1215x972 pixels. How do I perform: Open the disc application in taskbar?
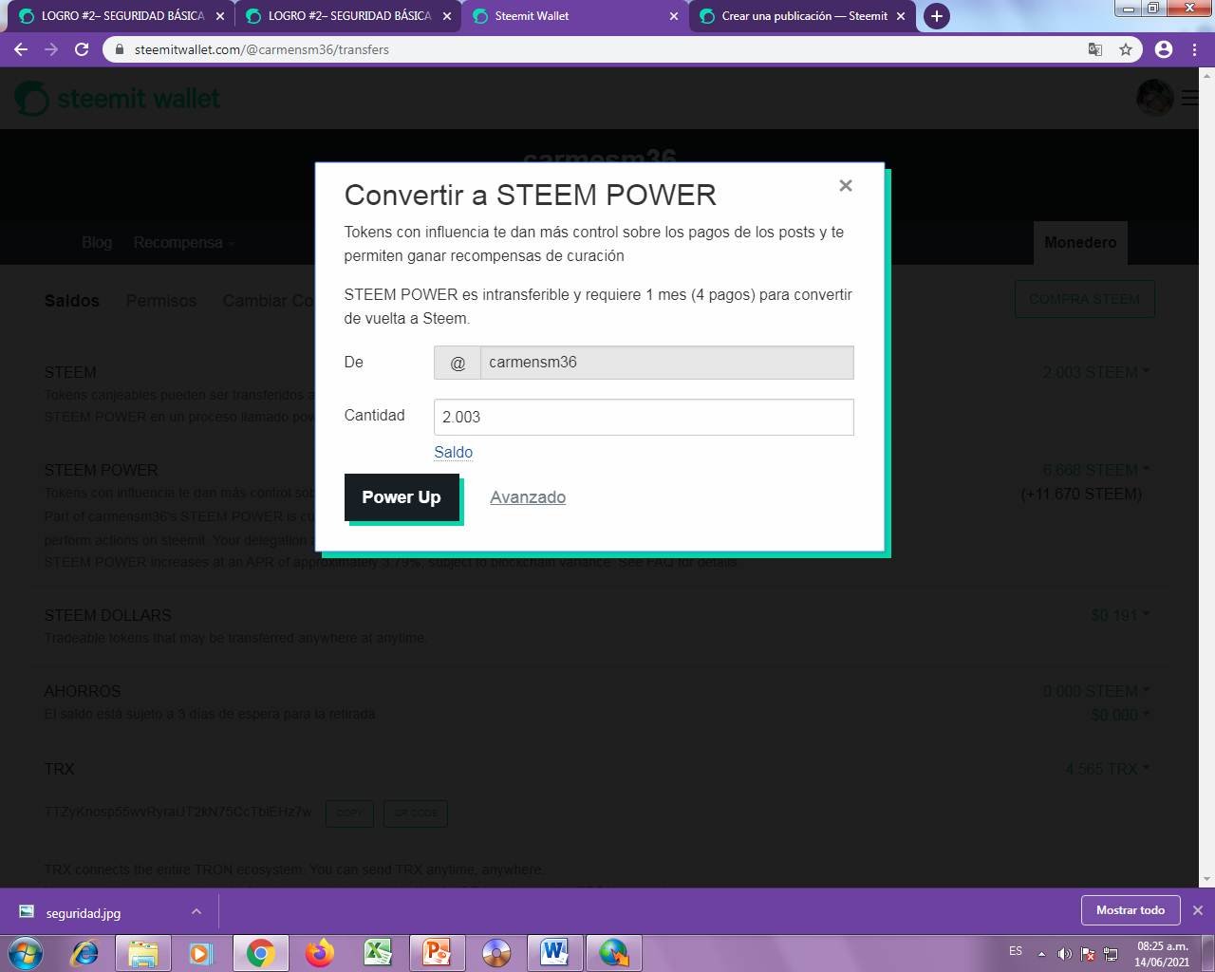pos(496,953)
